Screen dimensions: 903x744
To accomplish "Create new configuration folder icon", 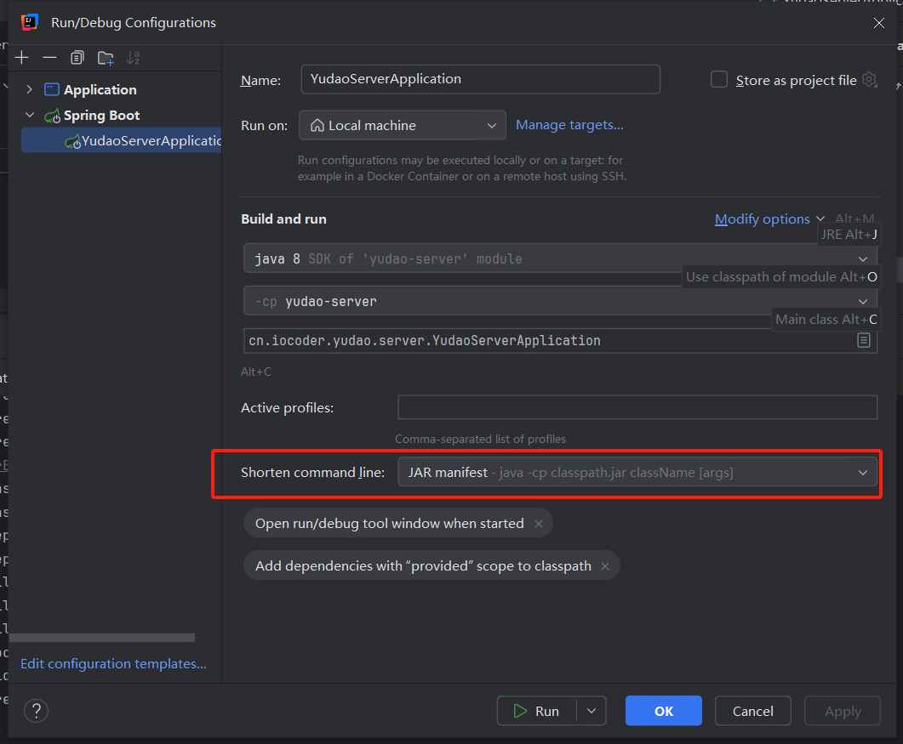I will (106, 58).
